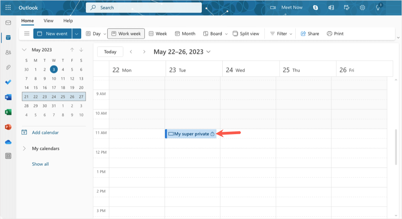Image resolution: width=402 pixels, height=219 pixels.
Task: Click Show all link
Action: click(40, 164)
